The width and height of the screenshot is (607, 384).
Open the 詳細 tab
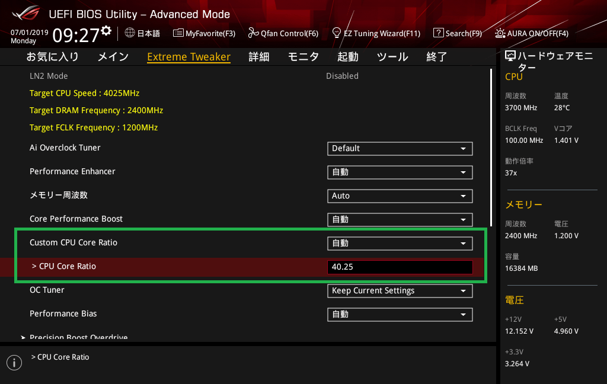pos(259,57)
